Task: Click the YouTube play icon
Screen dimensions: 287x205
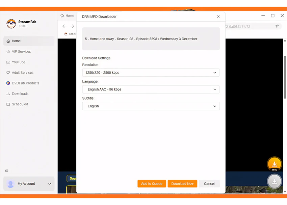Action: click(8, 62)
